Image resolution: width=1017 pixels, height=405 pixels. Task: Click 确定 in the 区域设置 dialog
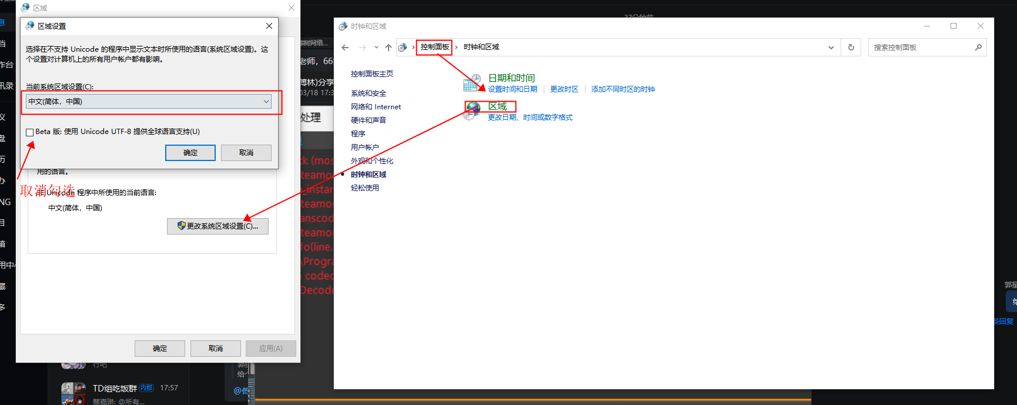[190, 153]
